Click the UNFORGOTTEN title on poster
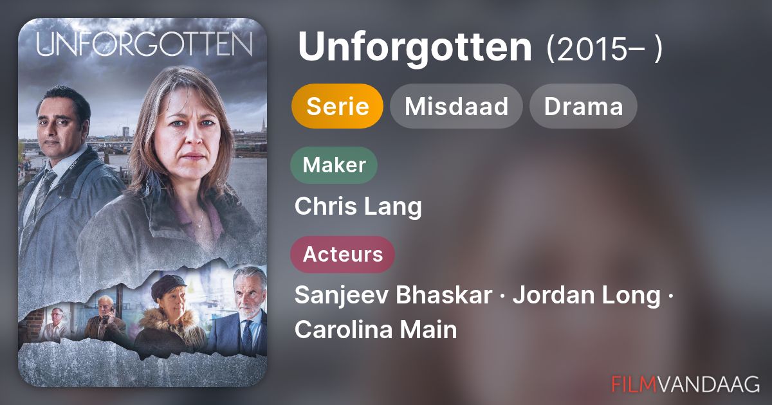The image size is (772, 405). [144, 44]
